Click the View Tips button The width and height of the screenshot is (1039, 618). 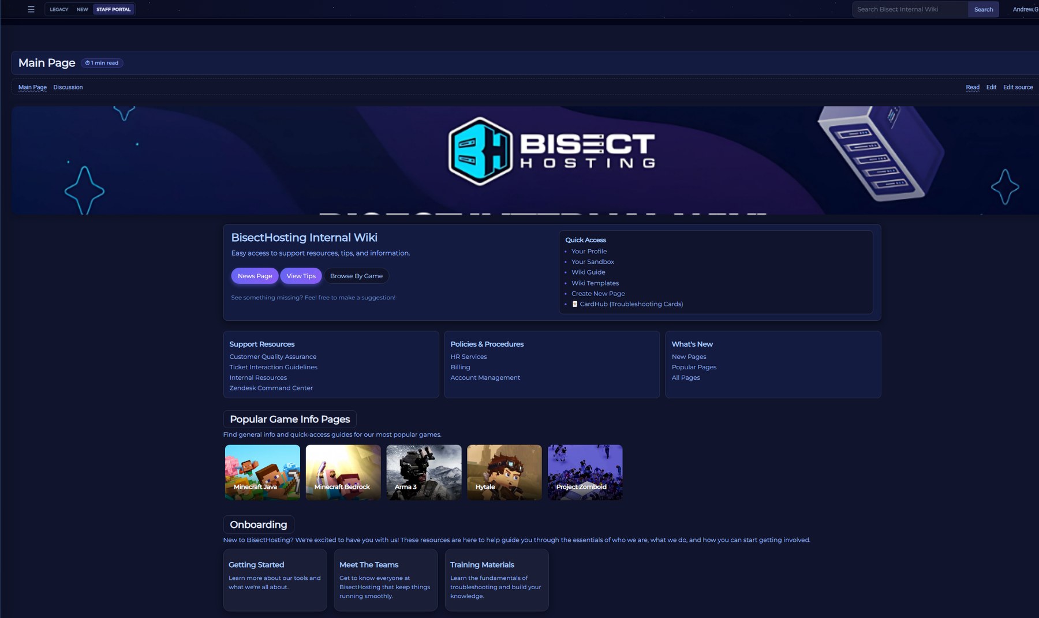coord(301,276)
